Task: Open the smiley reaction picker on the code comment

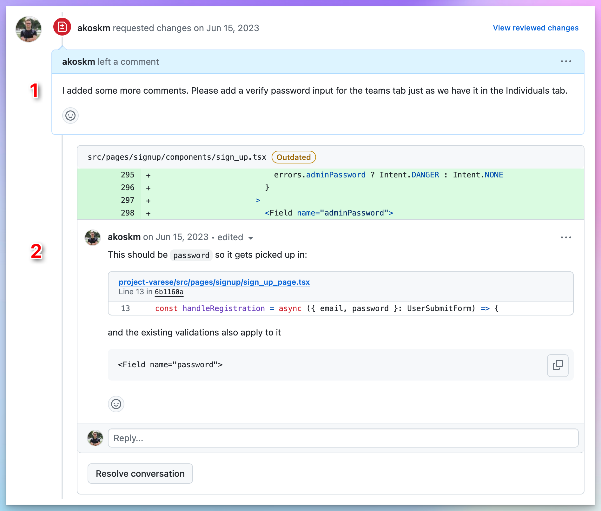Action: tap(116, 404)
